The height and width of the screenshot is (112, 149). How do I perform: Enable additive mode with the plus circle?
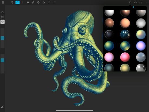2,17
